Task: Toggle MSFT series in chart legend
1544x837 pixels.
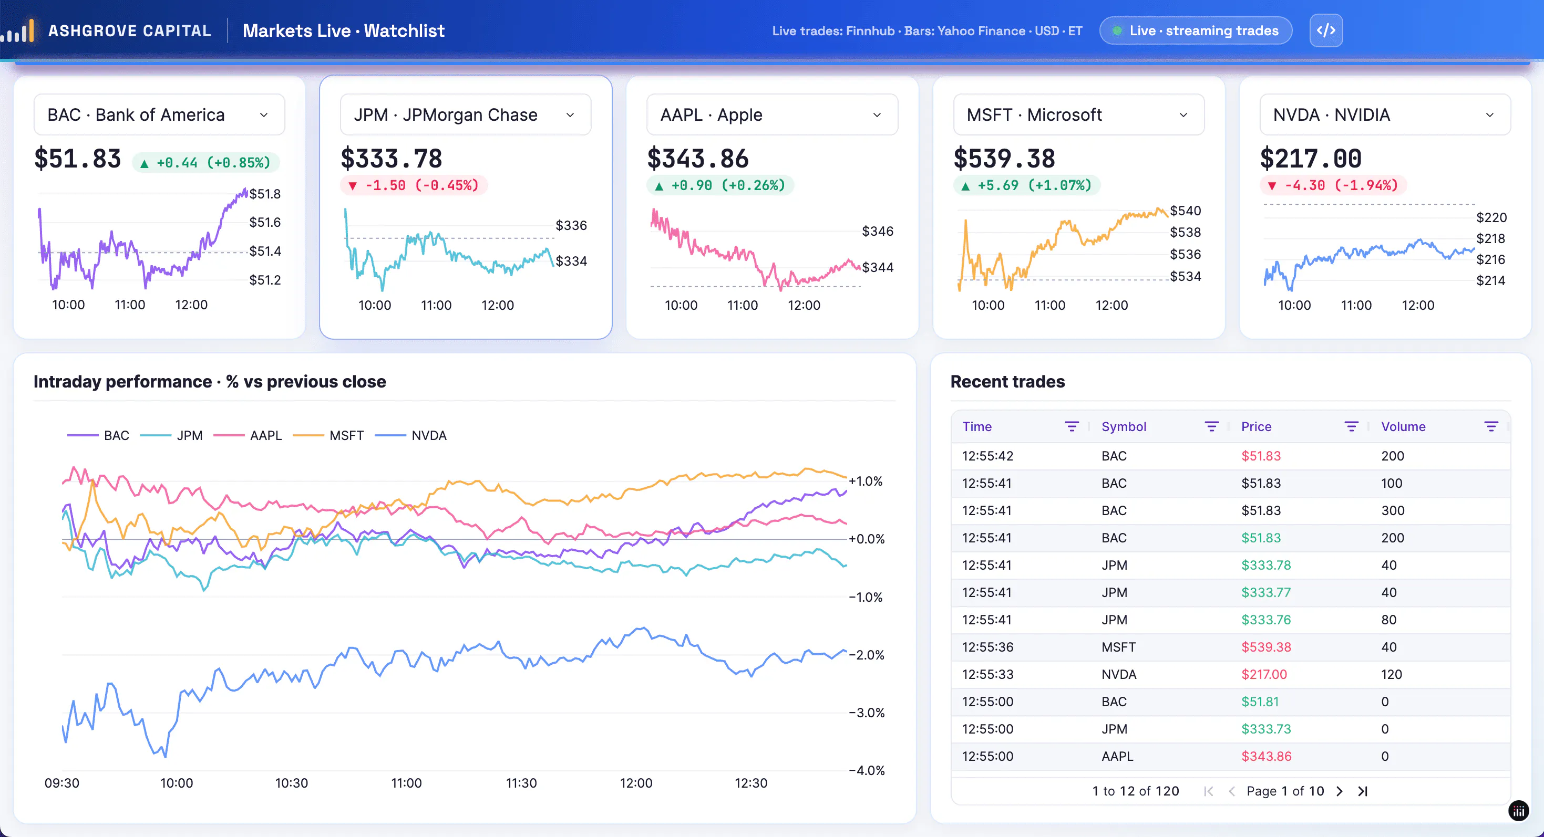Action: click(328, 435)
